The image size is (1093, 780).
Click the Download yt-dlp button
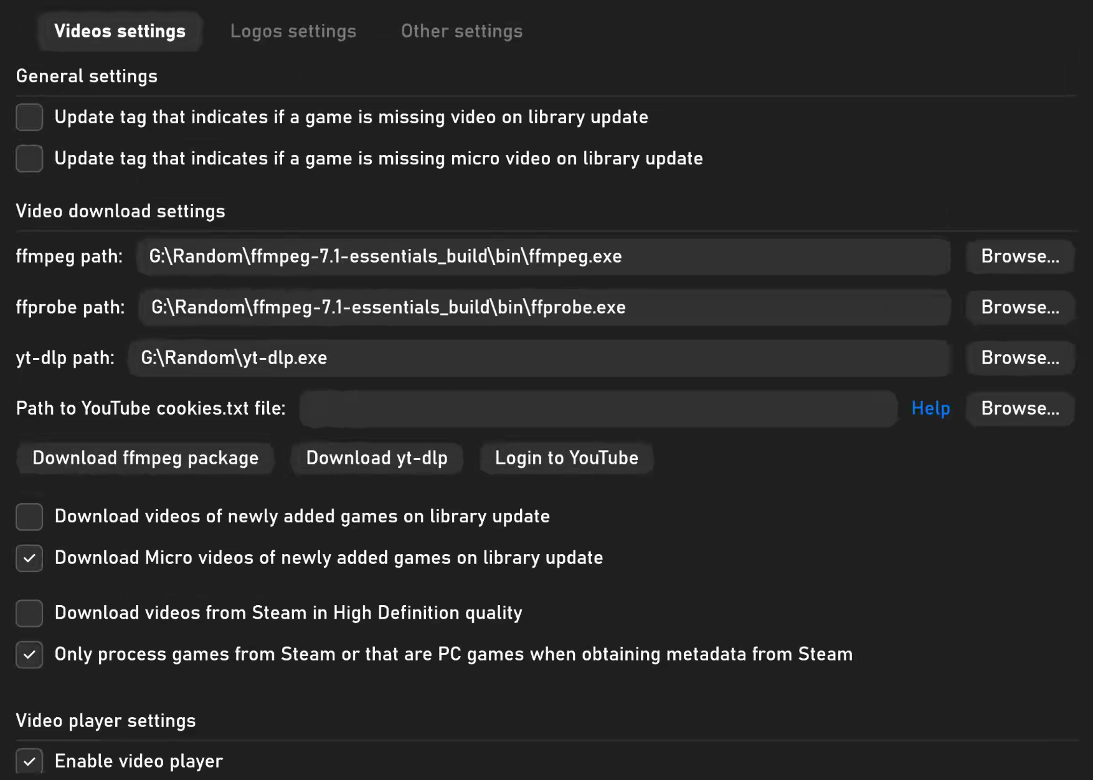[x=377, y=458]
